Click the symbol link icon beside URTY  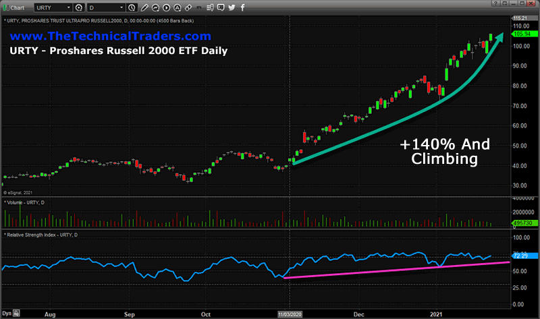[x=79, y=7]
